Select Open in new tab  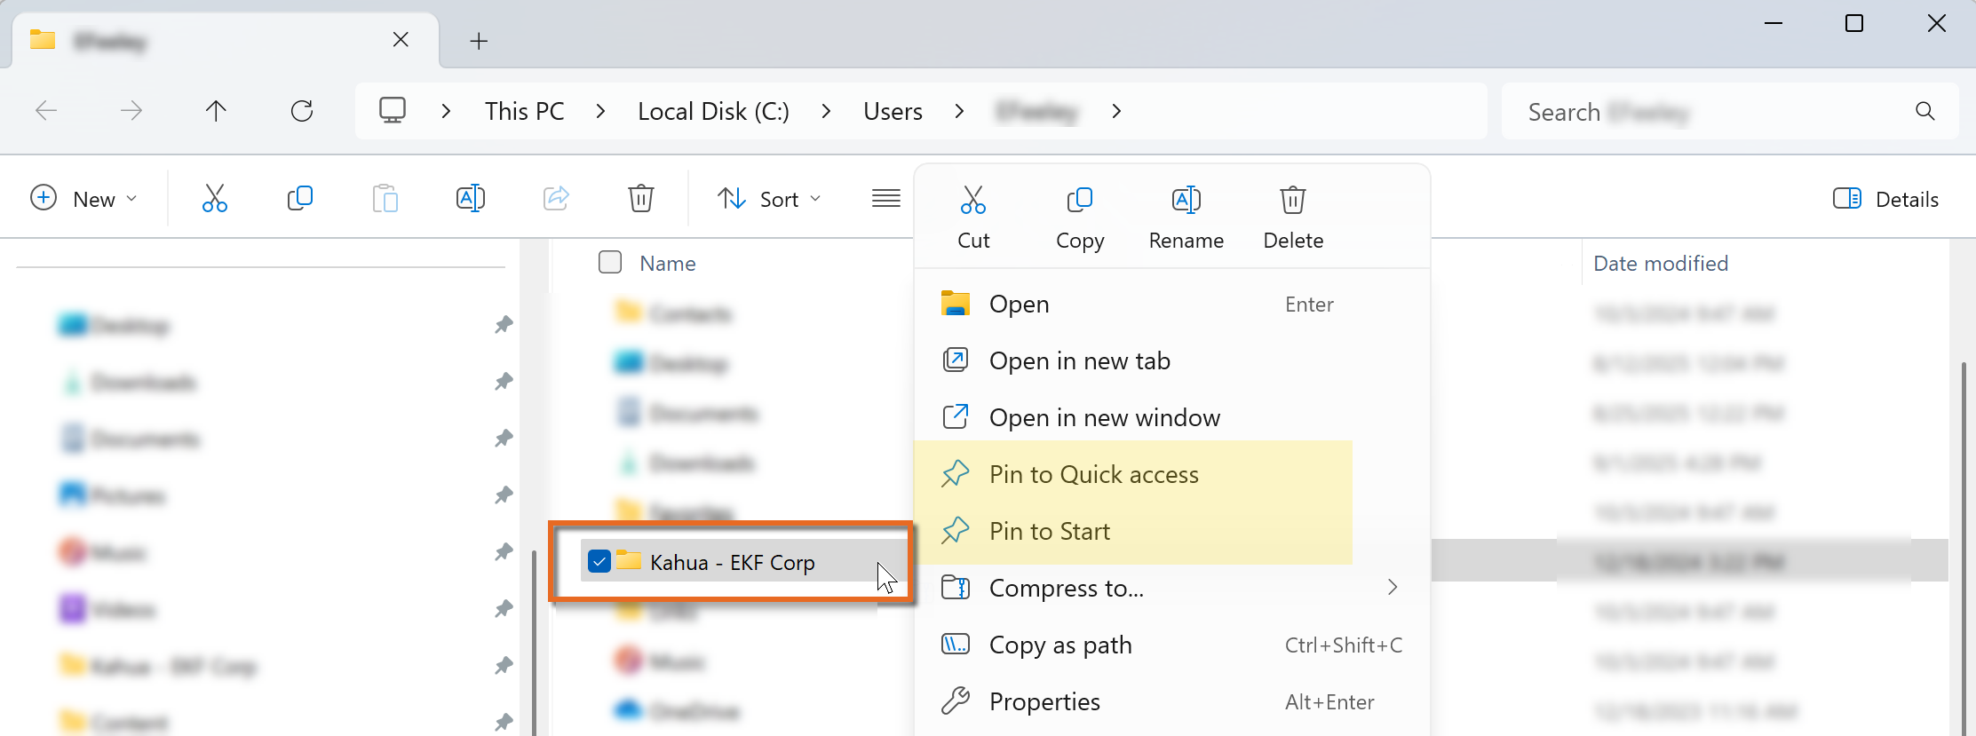(x=1079, y=361)
